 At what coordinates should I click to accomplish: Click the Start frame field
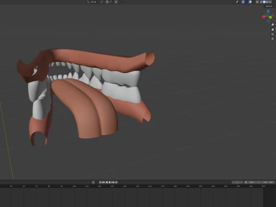tap(254, 182)
